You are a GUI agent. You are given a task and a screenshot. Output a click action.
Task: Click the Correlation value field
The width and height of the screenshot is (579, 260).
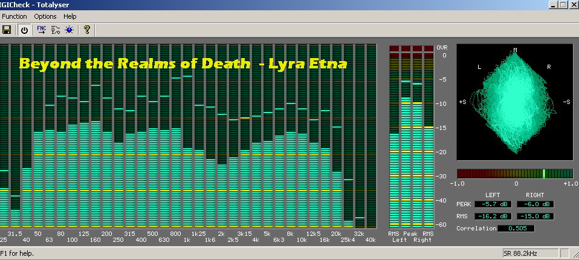point(516,229)
